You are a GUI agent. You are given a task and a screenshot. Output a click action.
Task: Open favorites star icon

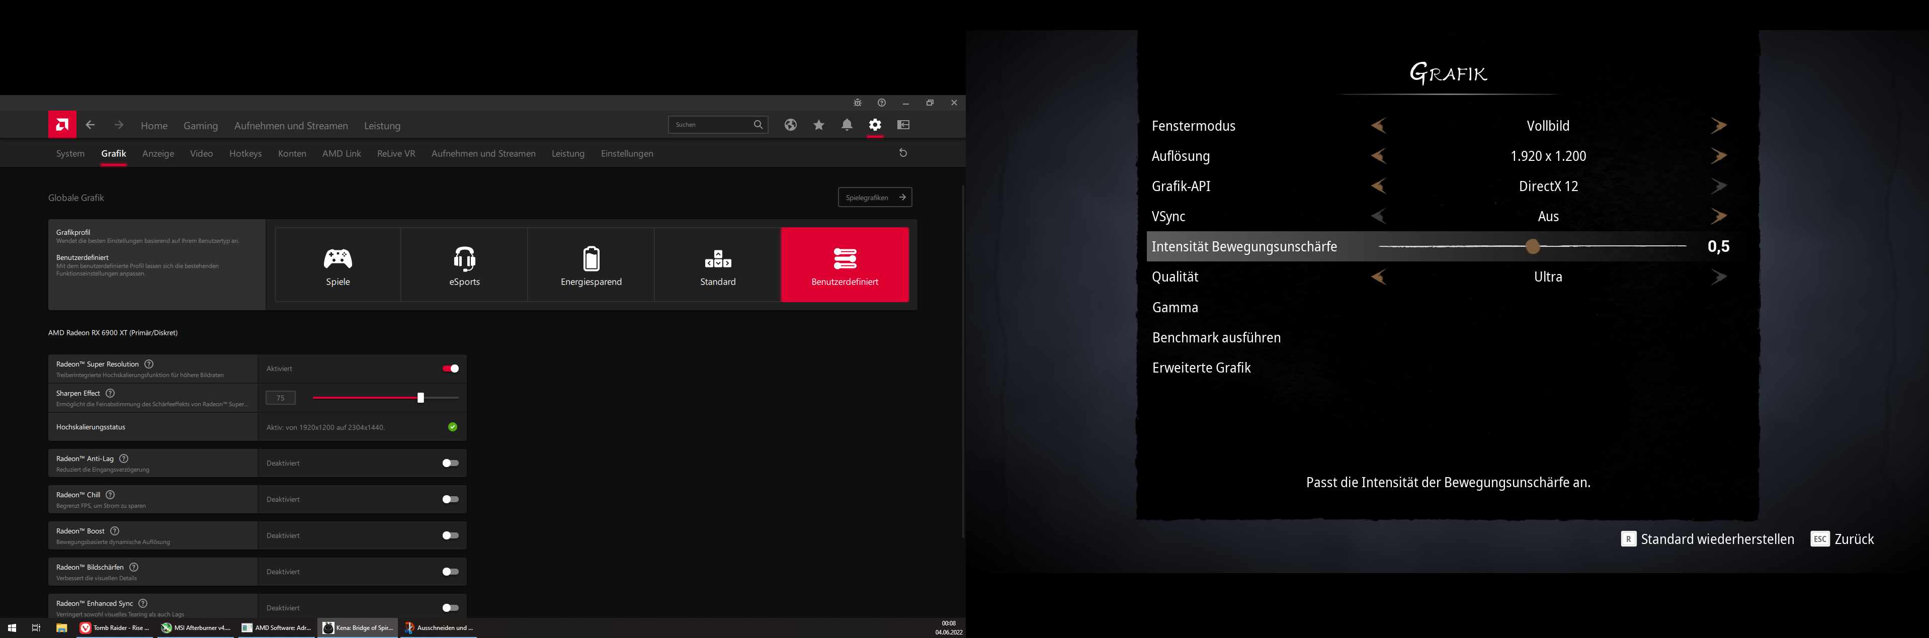(818, 125)
